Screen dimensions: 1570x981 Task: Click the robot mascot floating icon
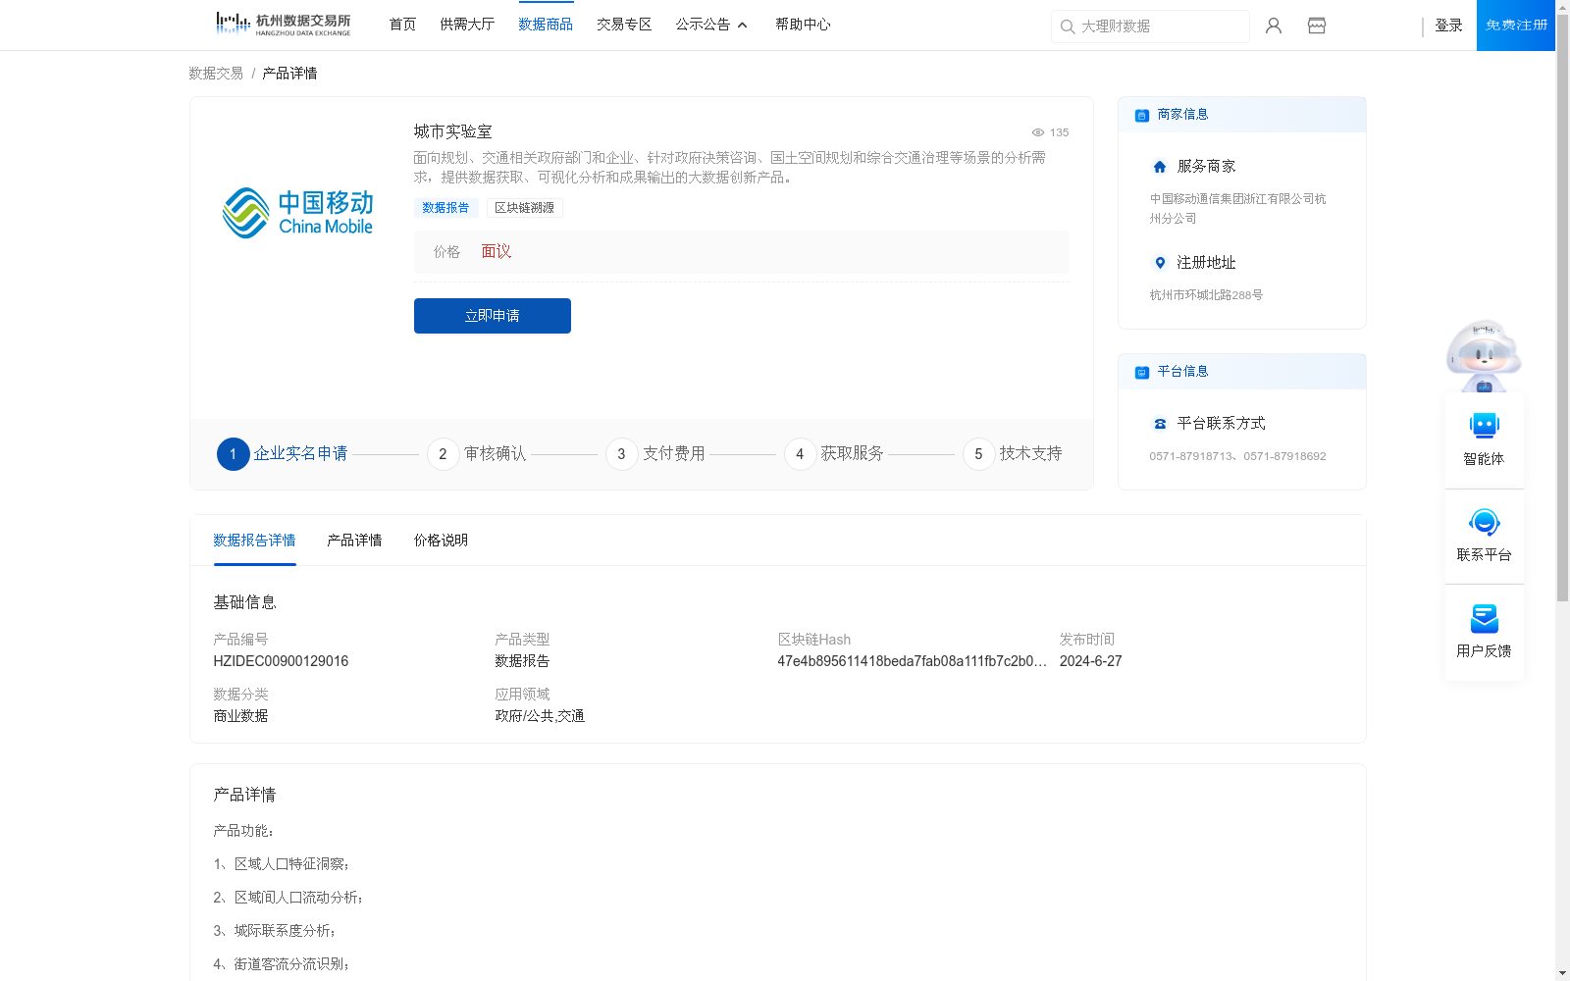coord(1484,355)
